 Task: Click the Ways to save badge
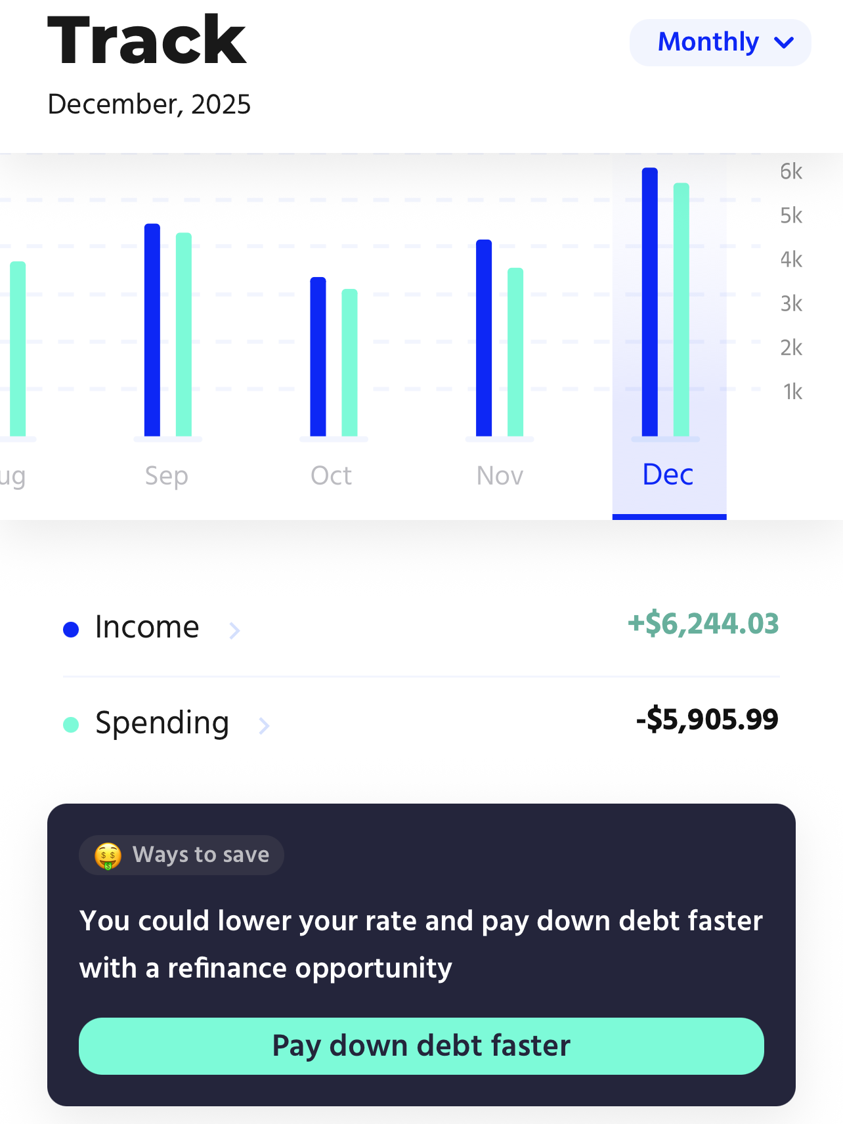click(181, 855)
